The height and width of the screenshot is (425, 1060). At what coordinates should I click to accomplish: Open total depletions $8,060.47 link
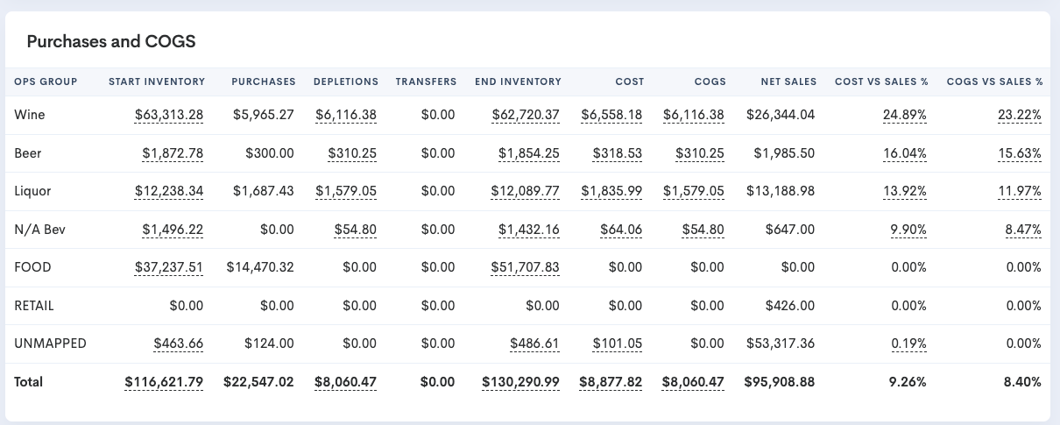coord(346,382)
